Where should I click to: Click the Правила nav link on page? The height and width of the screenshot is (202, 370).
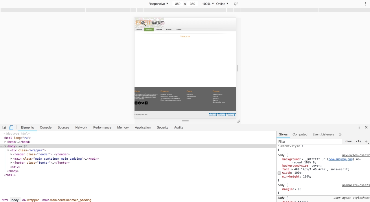pos(159,30)
